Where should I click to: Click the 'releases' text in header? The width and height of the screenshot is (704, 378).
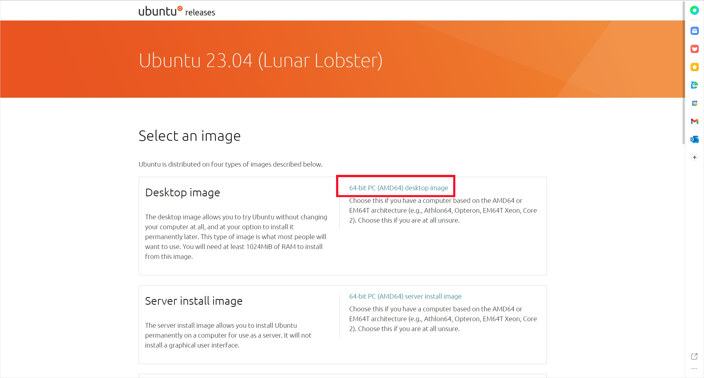[200, 13]
